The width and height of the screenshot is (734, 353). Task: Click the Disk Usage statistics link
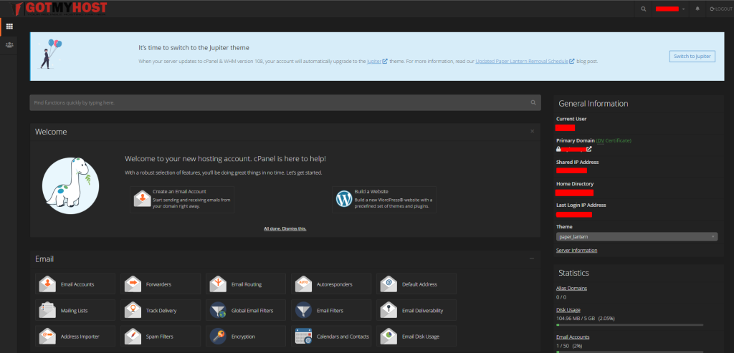point(568,310)
